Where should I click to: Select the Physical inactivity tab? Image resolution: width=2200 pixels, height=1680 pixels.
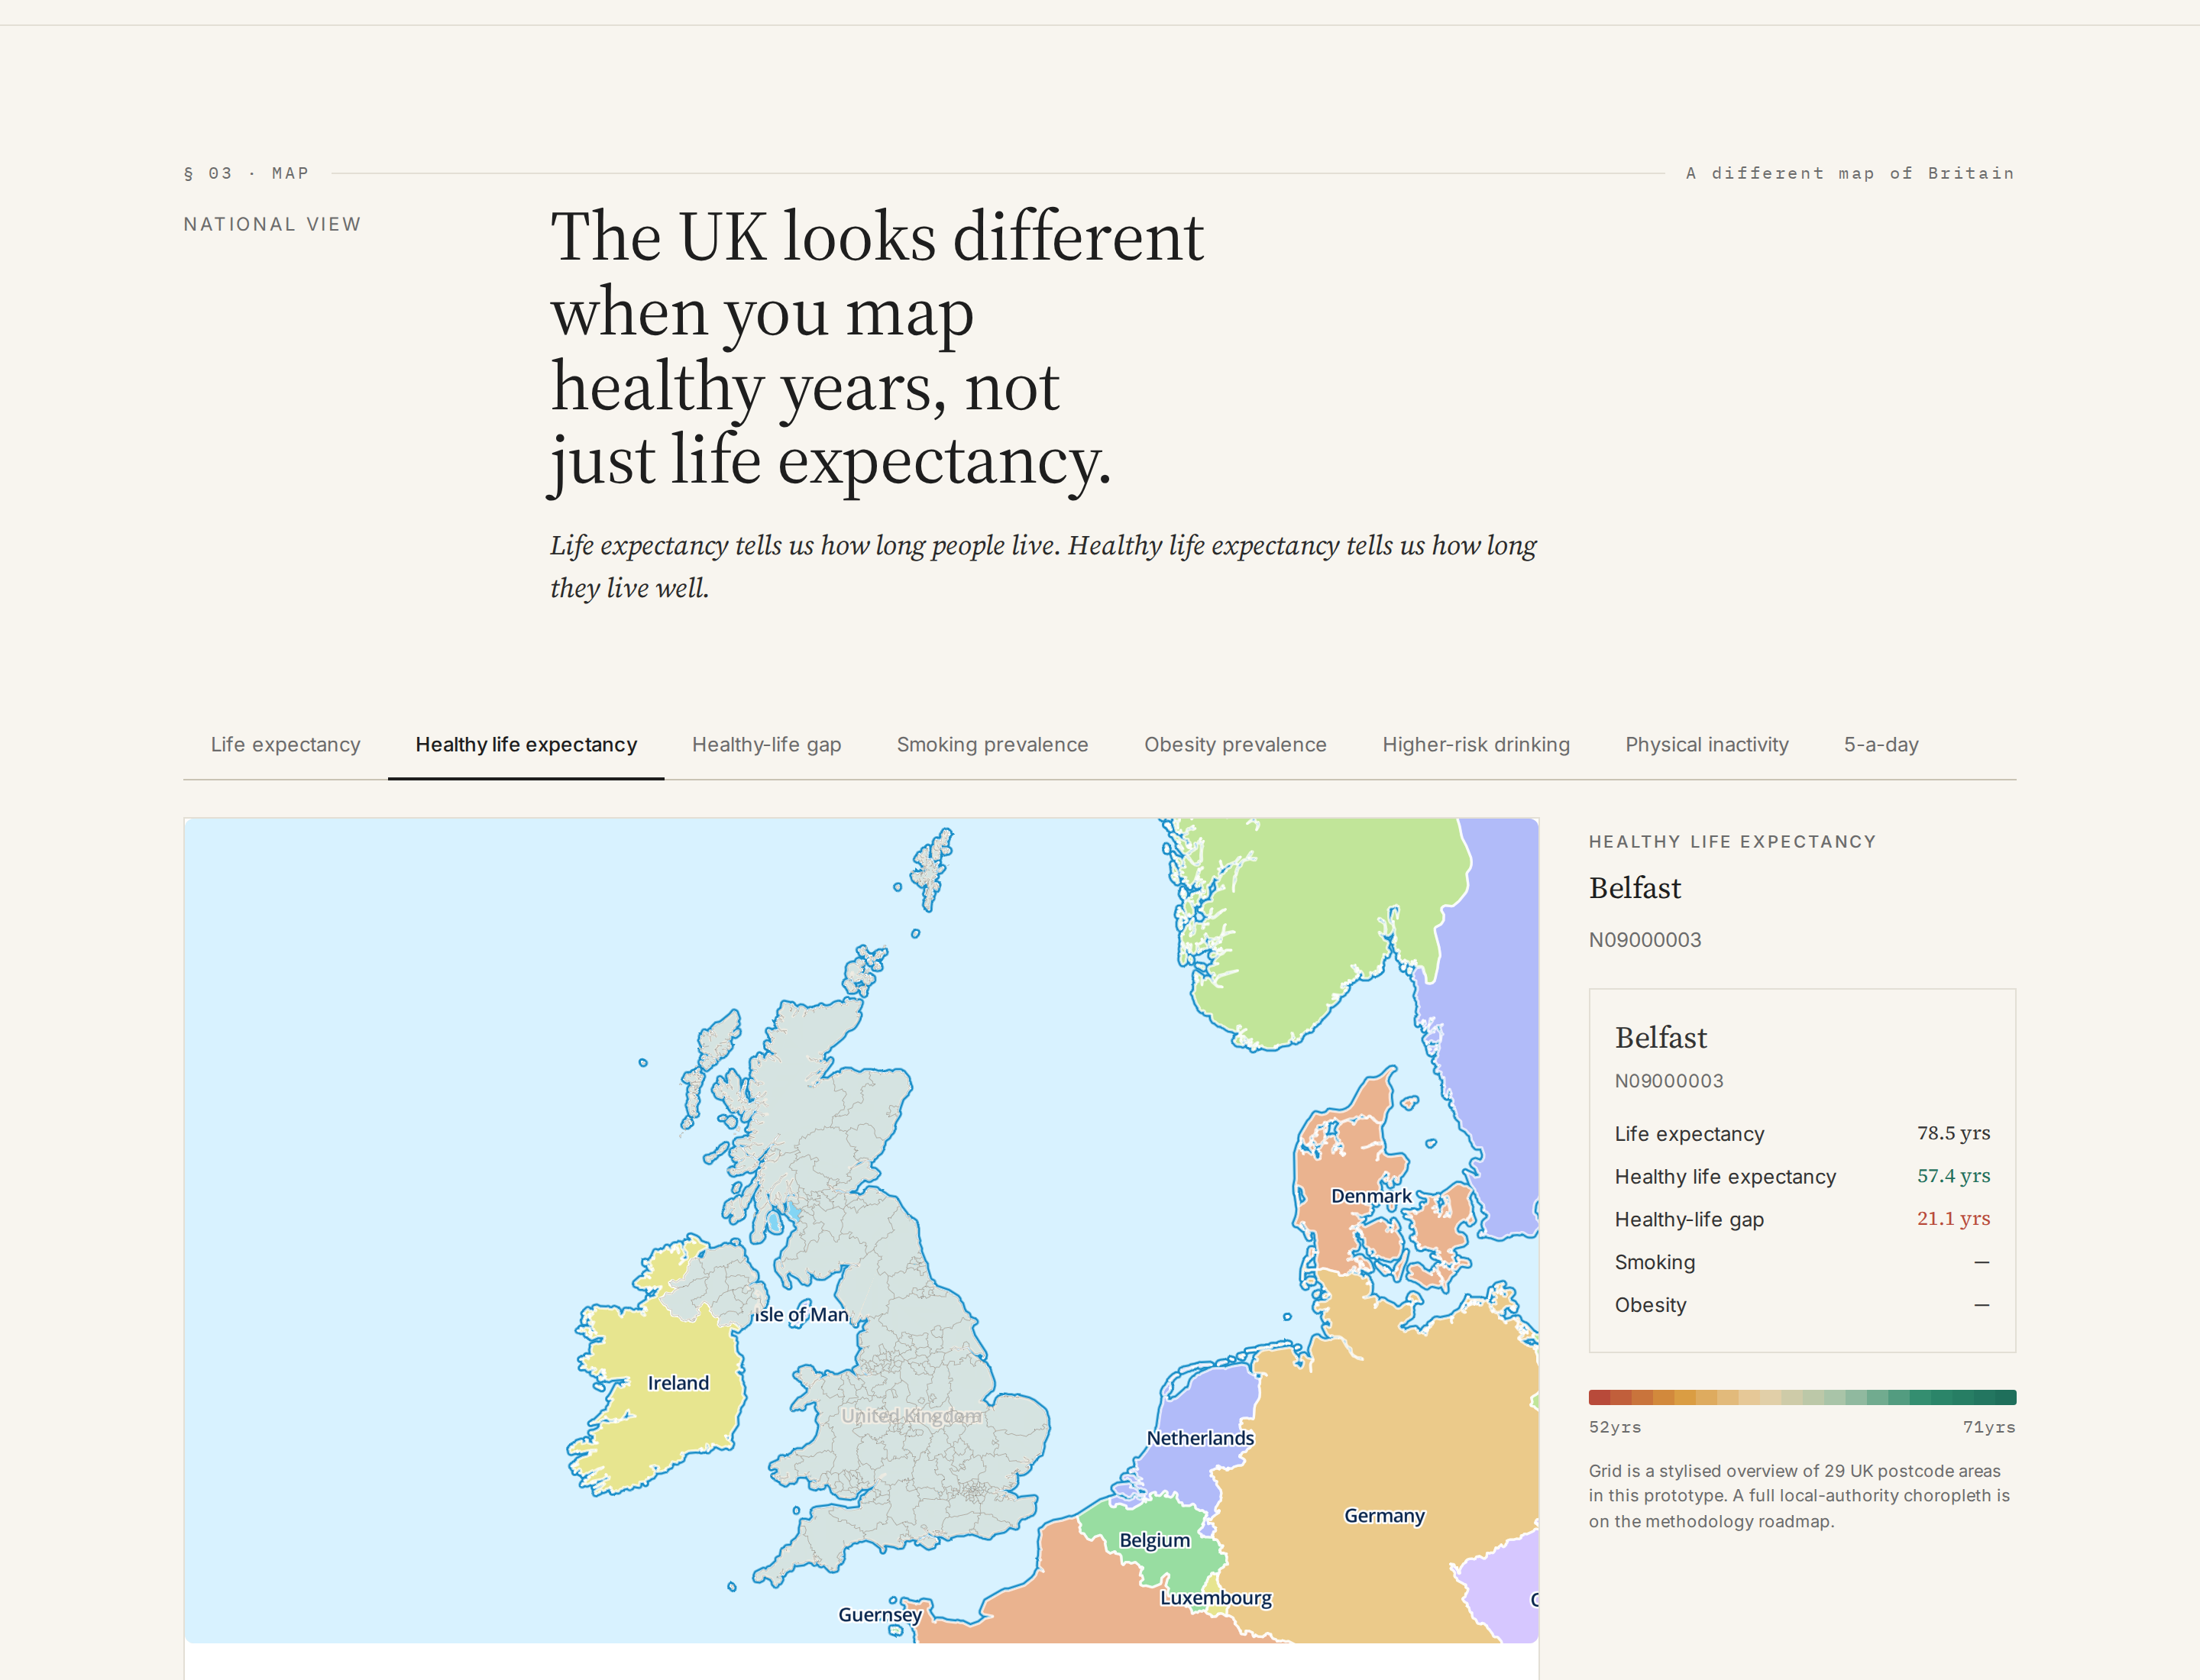click(1706, 745)
